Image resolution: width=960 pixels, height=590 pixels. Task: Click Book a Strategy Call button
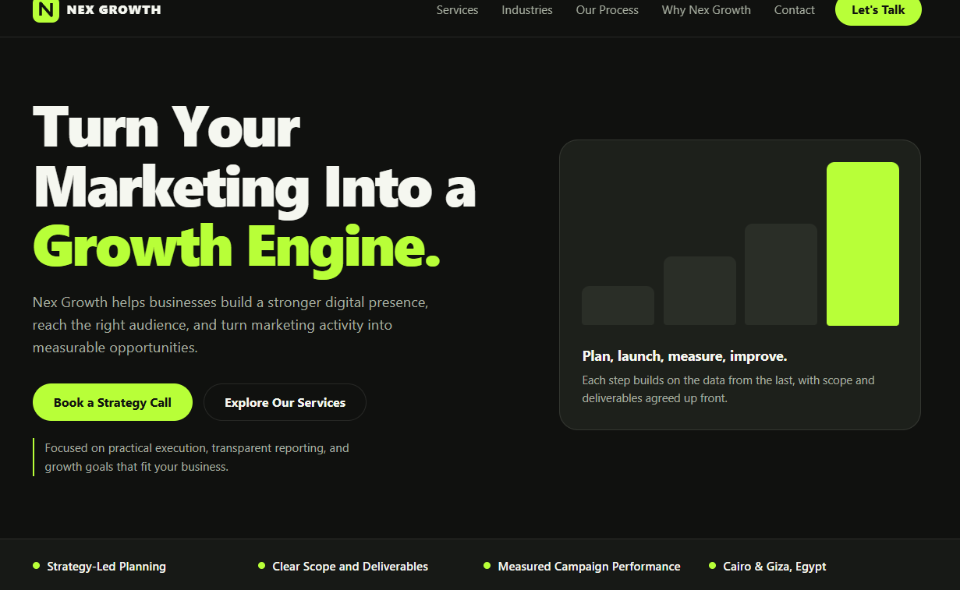click(x=112, y=402)
